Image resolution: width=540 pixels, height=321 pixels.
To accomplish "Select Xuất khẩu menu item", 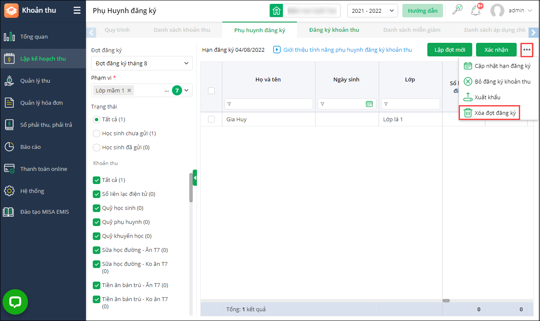I will (x=498, y=97).
